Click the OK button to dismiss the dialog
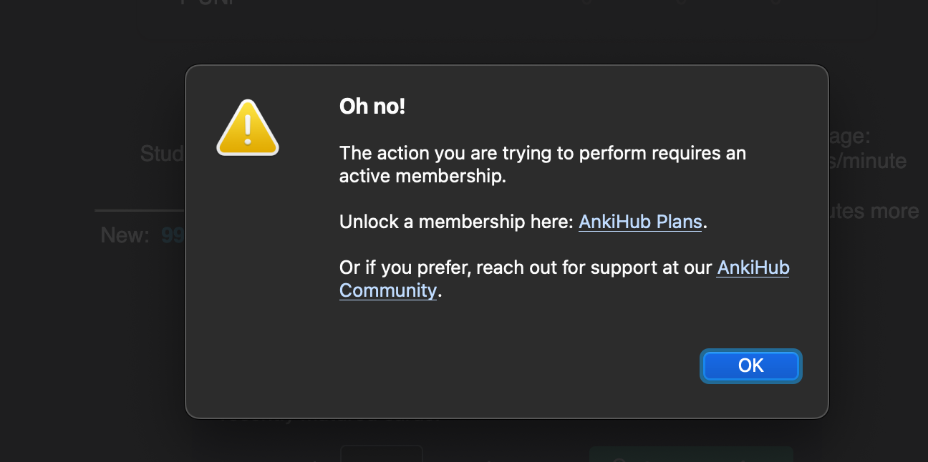Image resolution: width=928 pixels, height=462 pixels. (750, 365)
